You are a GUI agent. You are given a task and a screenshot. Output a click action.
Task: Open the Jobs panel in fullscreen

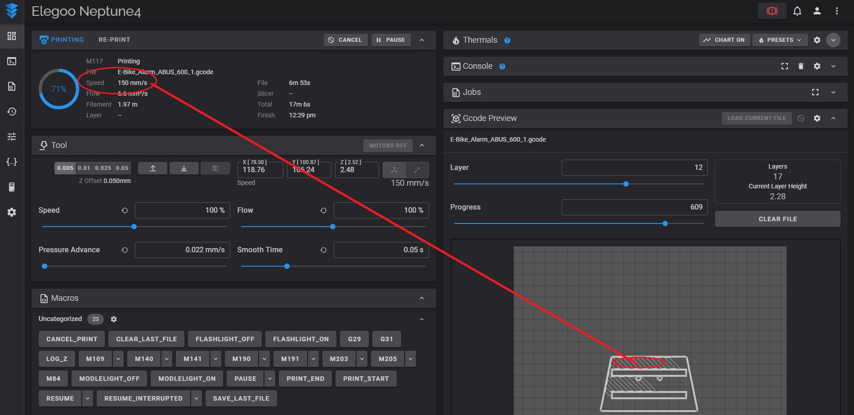815,92
